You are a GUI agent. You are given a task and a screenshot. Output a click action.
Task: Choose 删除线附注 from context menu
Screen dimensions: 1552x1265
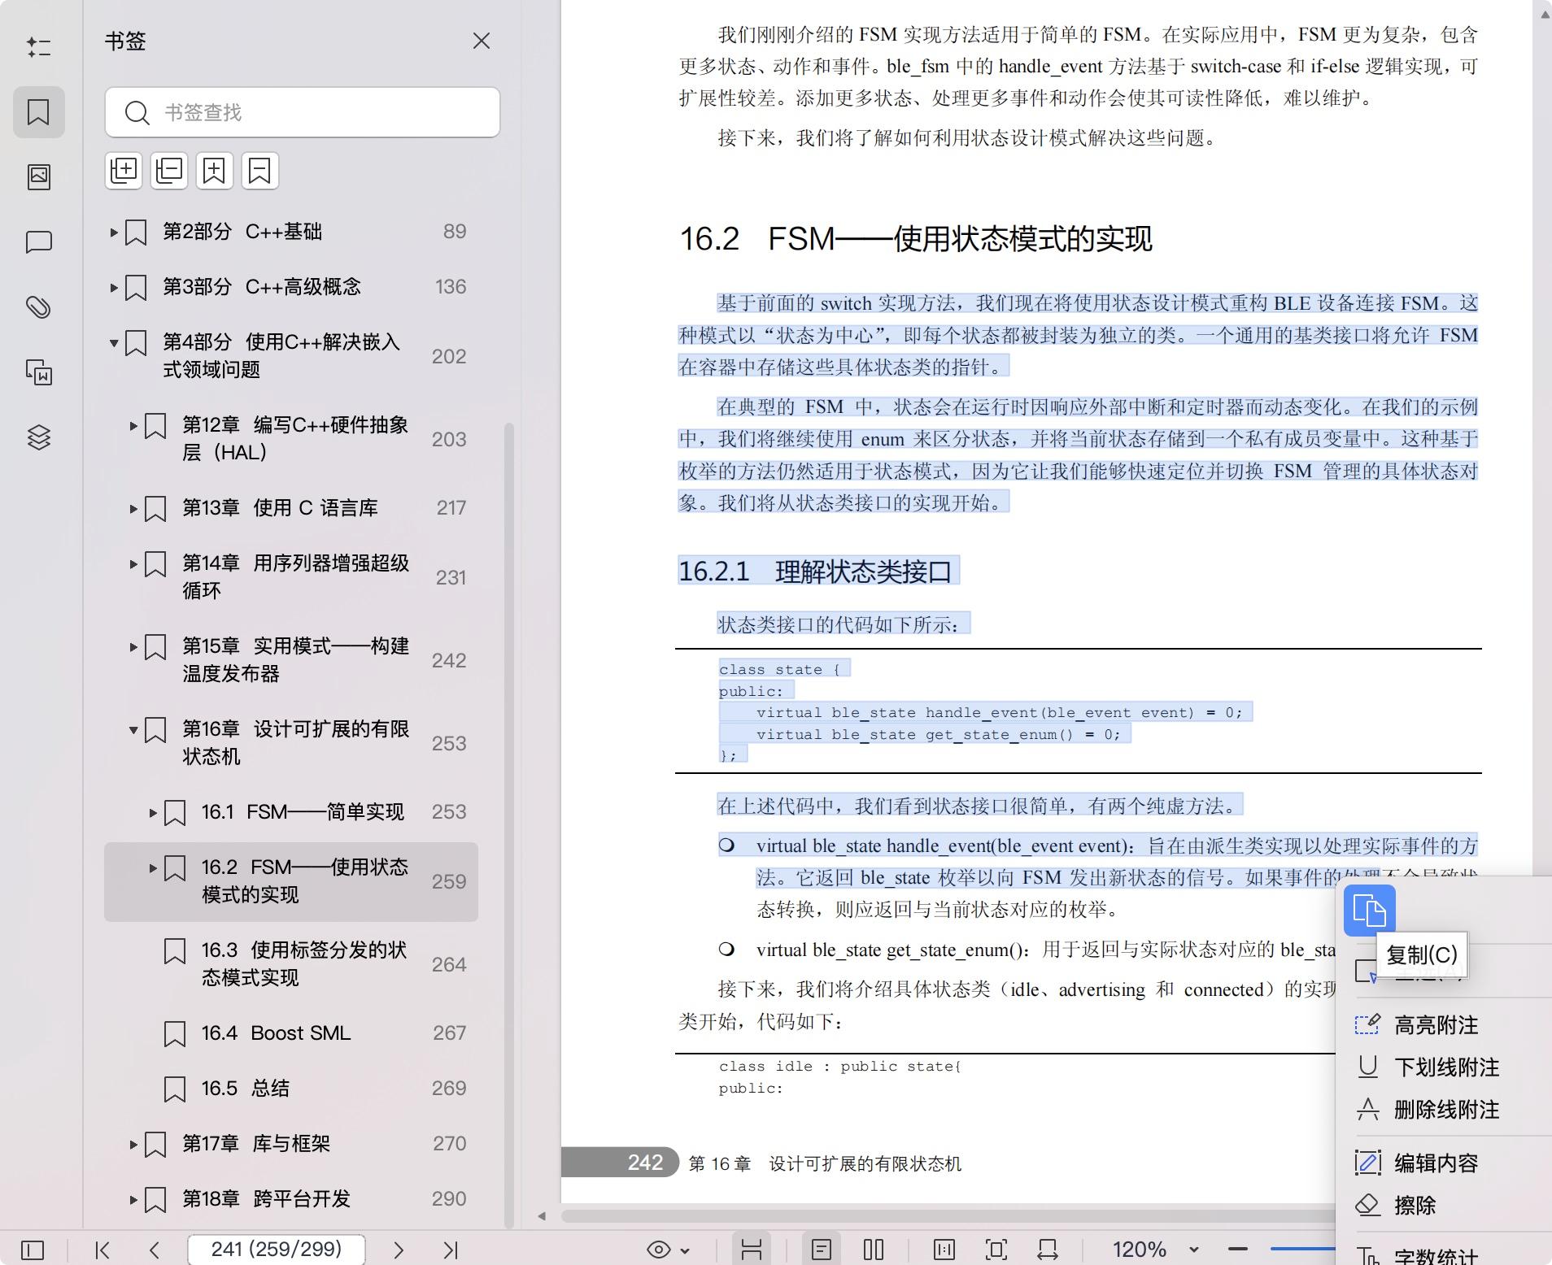[1446, 1110]
